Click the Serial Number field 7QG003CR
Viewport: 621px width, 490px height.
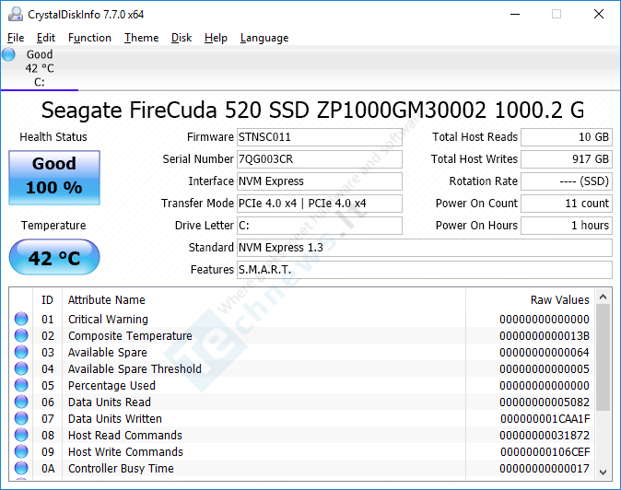pyautogui.click(x=319, y=159)
